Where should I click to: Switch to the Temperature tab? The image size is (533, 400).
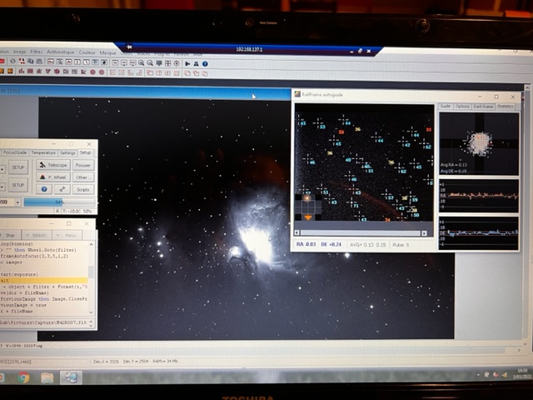click(43, 152)
